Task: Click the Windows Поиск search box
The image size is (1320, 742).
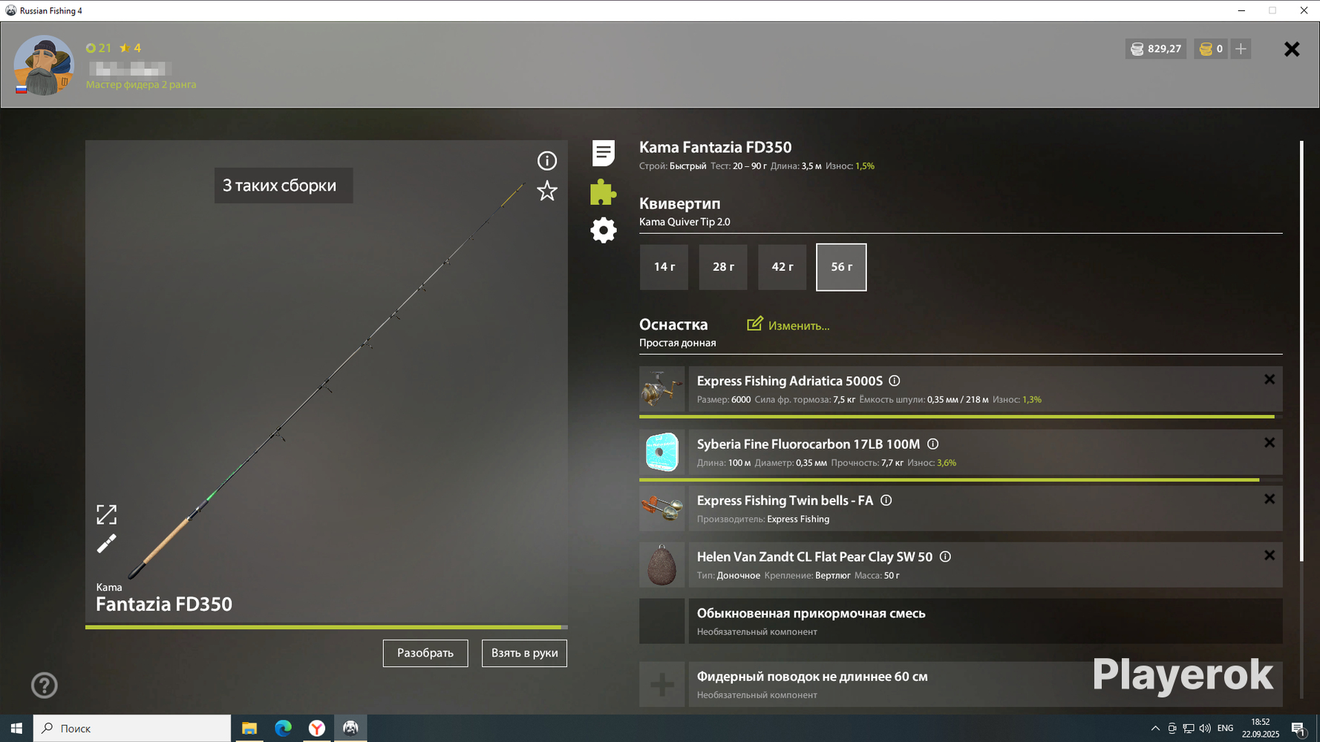Action: point(132,729)
